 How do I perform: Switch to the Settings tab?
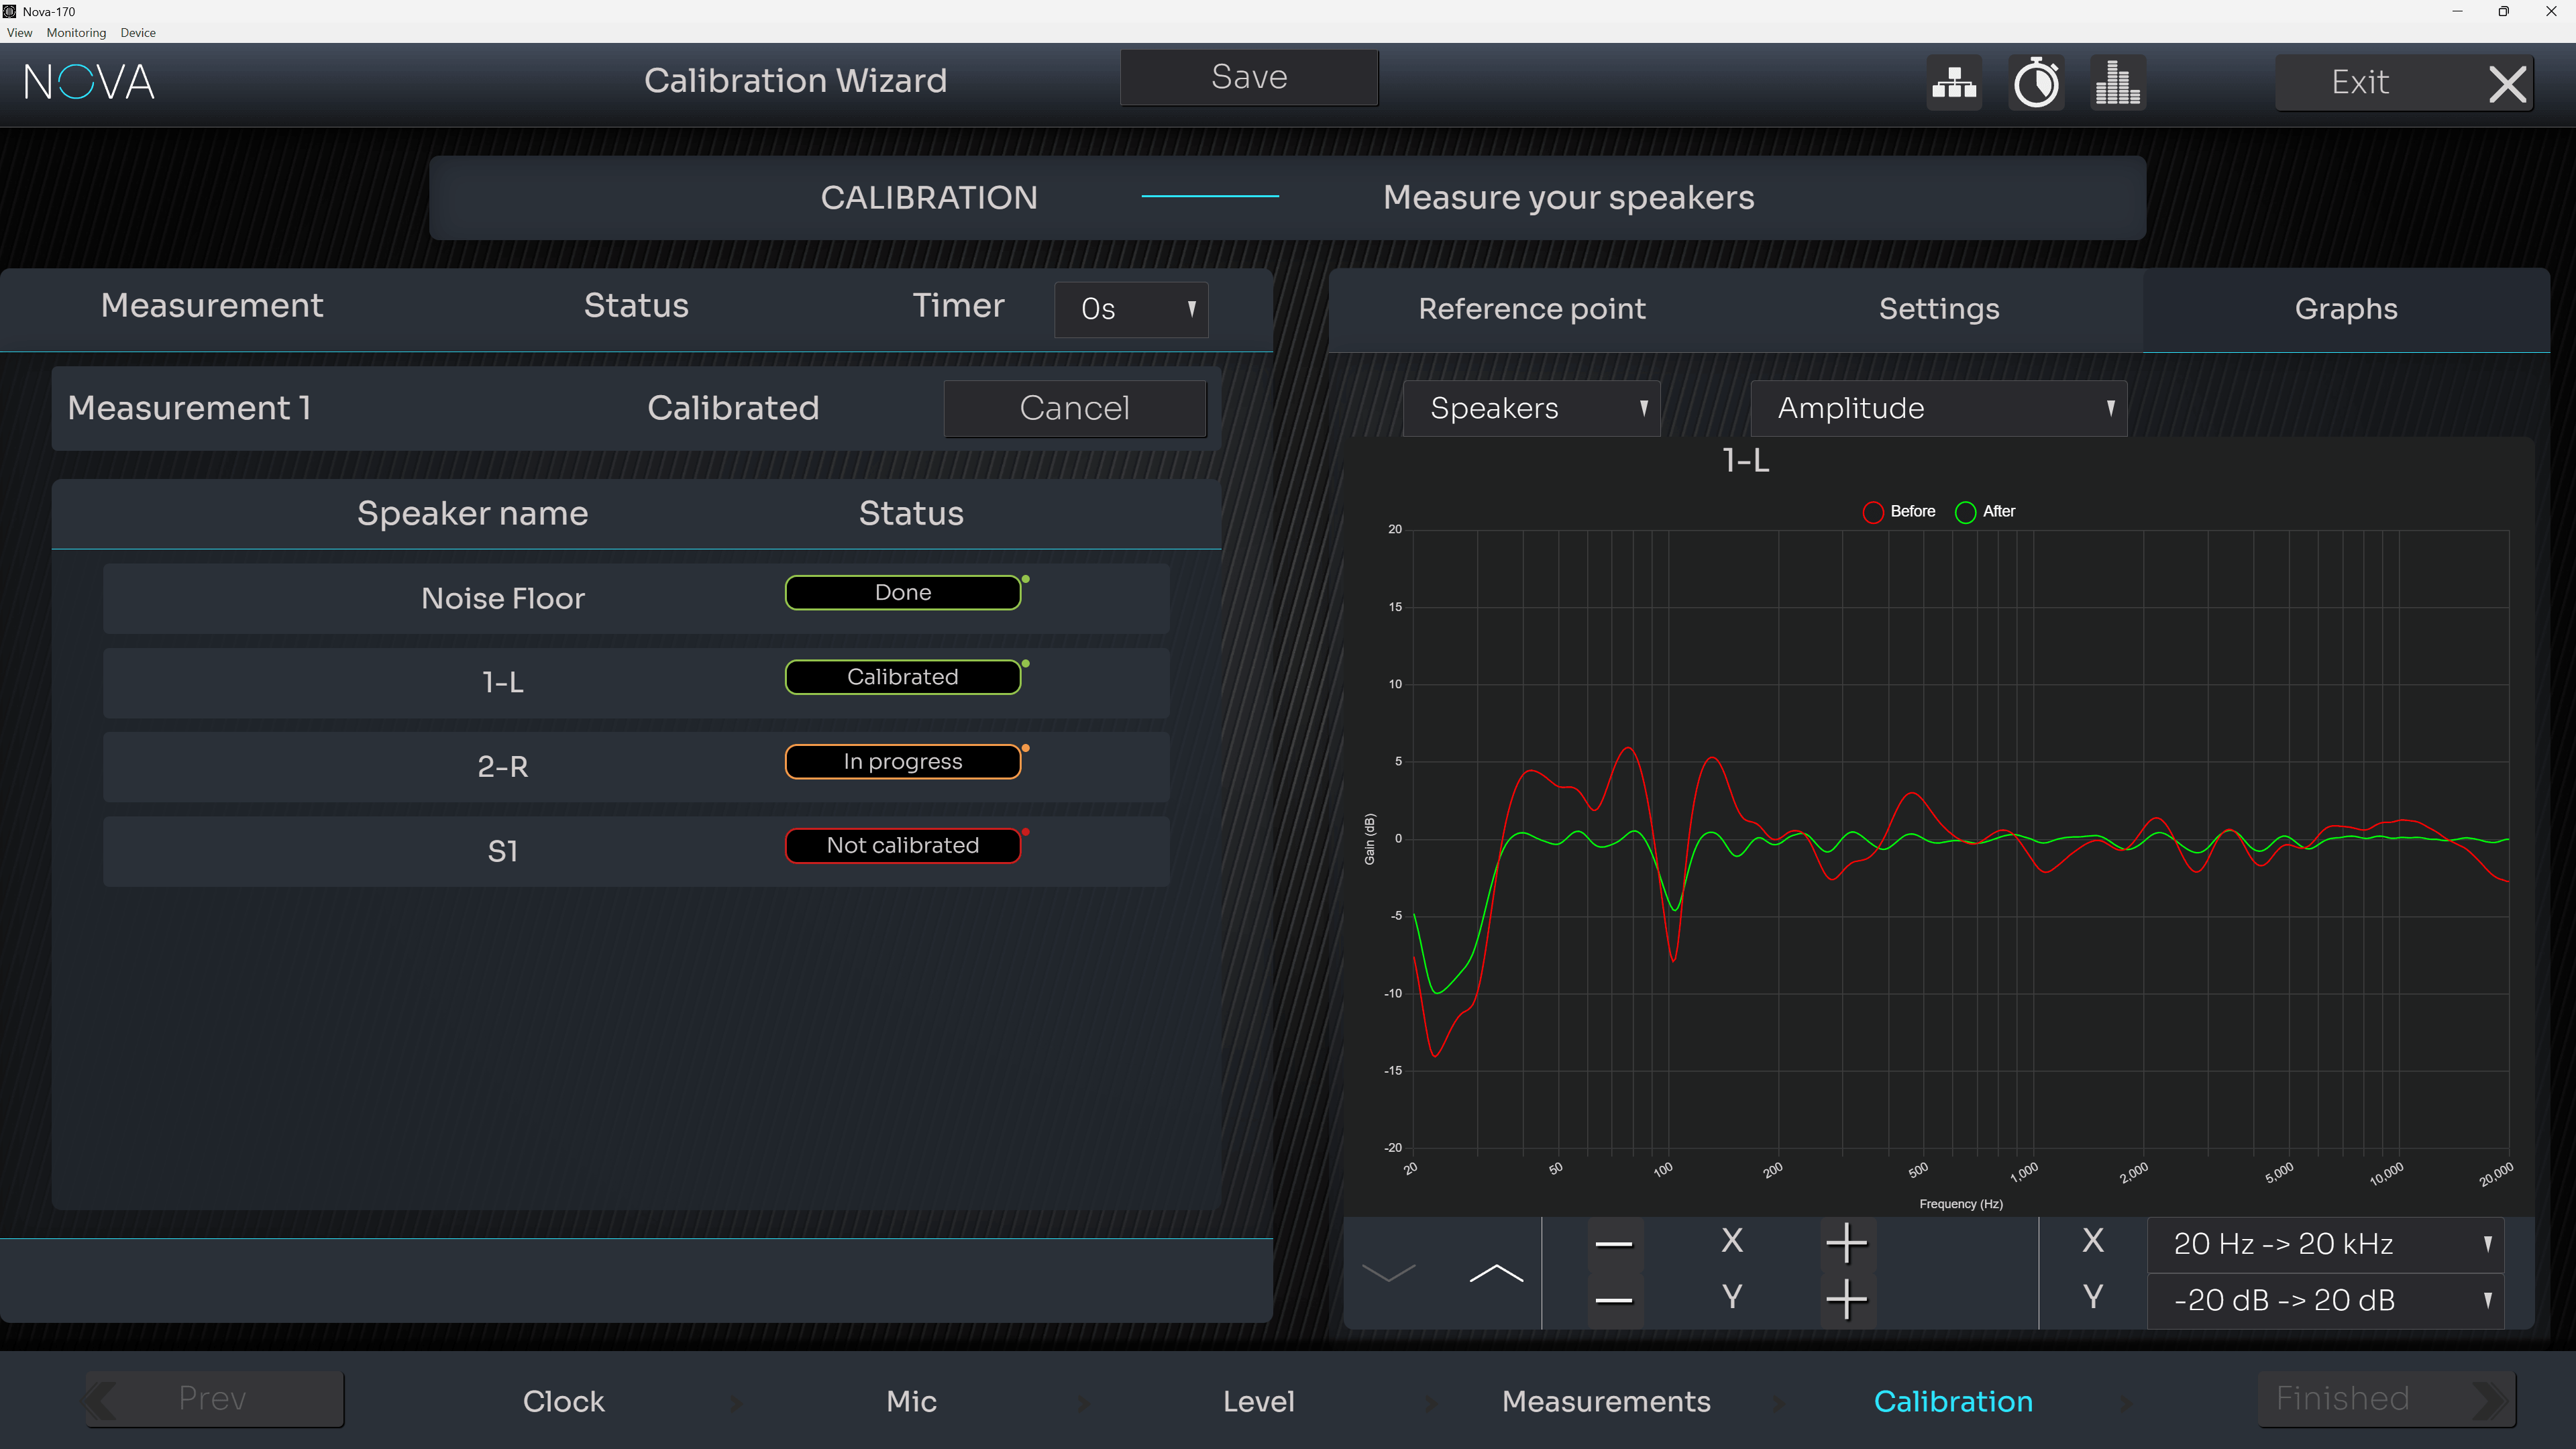point(1938,309)
